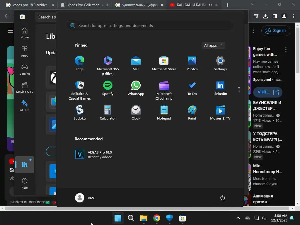Open Windows Security shield on taskbar
The width and height of the screenshot is (300, 225).
pos(170,218)
